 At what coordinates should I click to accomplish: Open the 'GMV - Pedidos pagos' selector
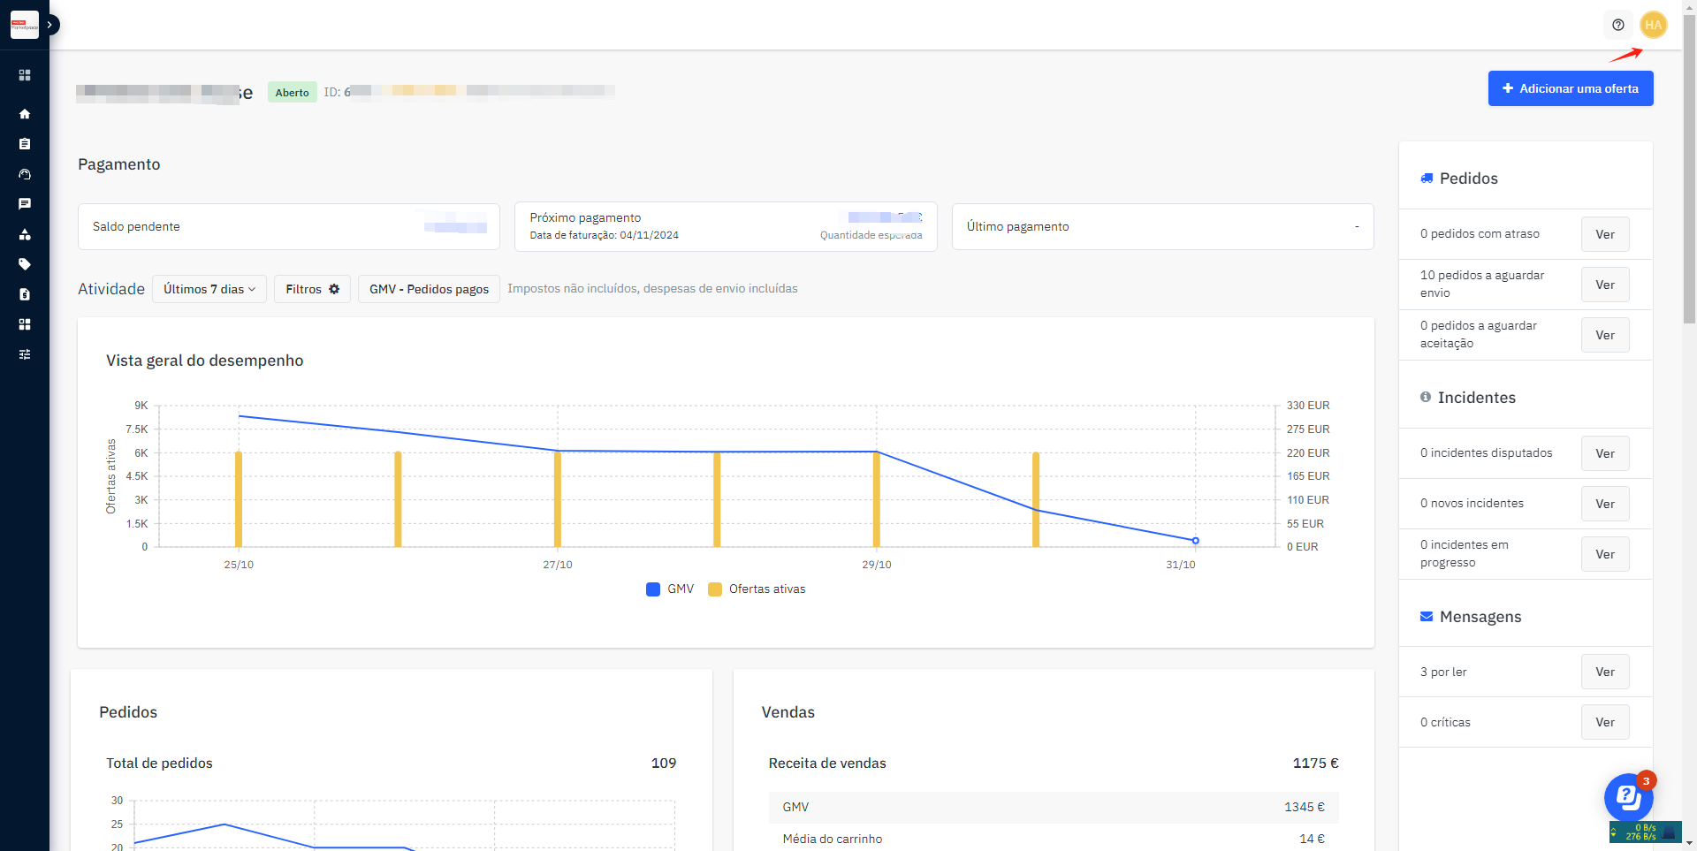pyautogui.click(x=429, y=289)
